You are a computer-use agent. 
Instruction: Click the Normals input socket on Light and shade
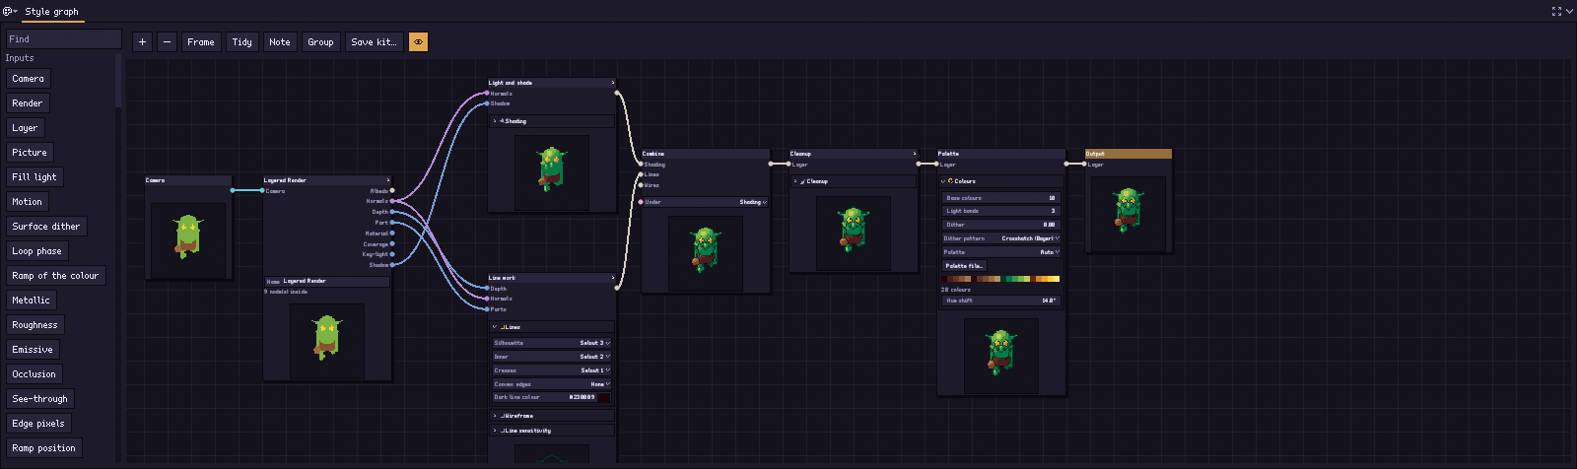tap(487, 93)
